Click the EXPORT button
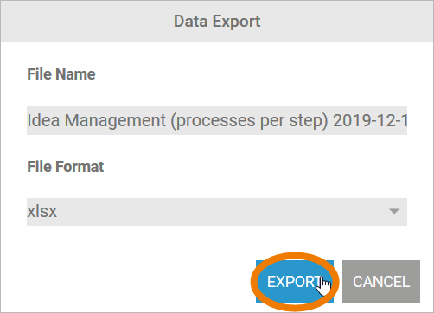The image size is (434, 313). click(295, 282)
